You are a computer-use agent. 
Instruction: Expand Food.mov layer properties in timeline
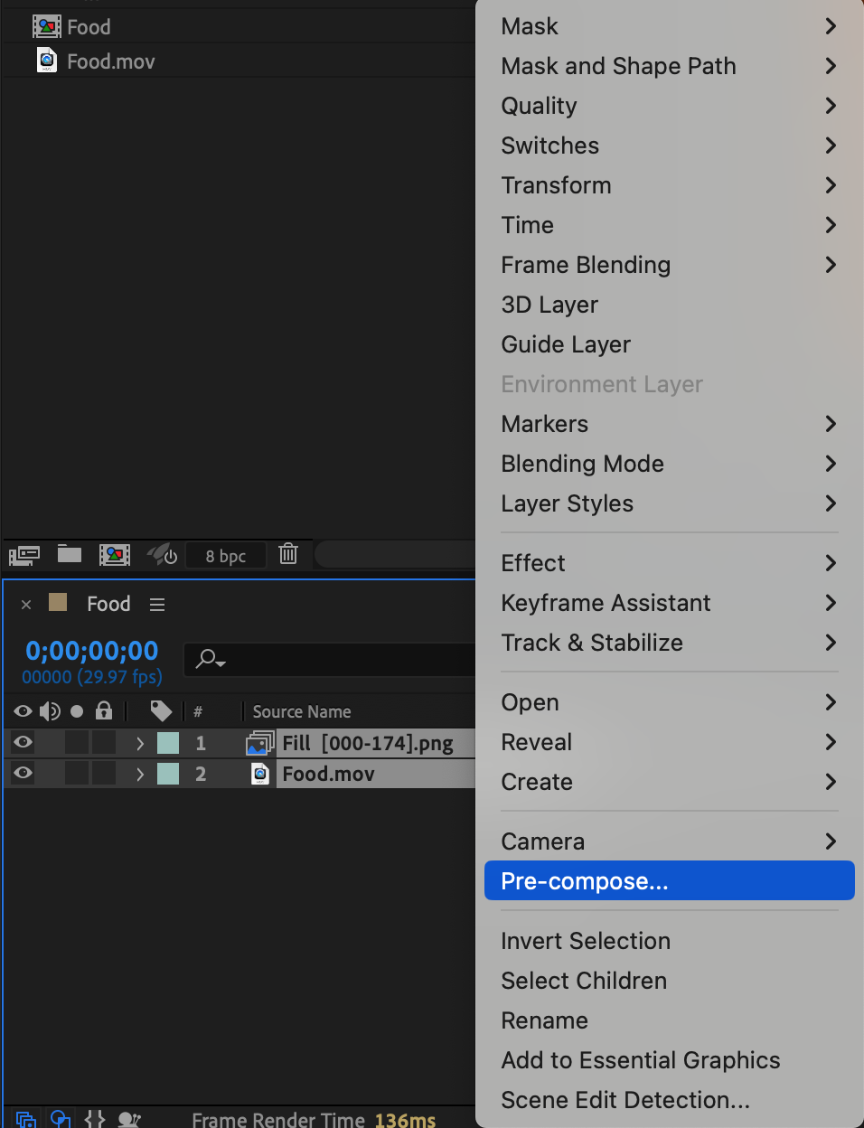[140, 774]
